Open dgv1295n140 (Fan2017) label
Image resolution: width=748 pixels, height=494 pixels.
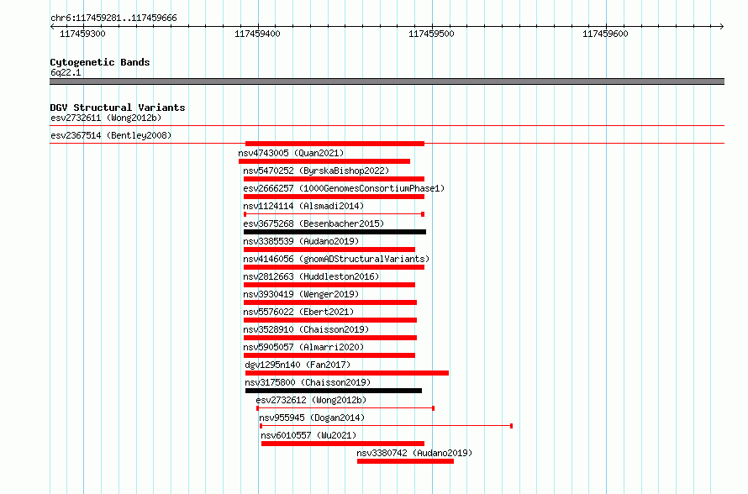point(298,365)
